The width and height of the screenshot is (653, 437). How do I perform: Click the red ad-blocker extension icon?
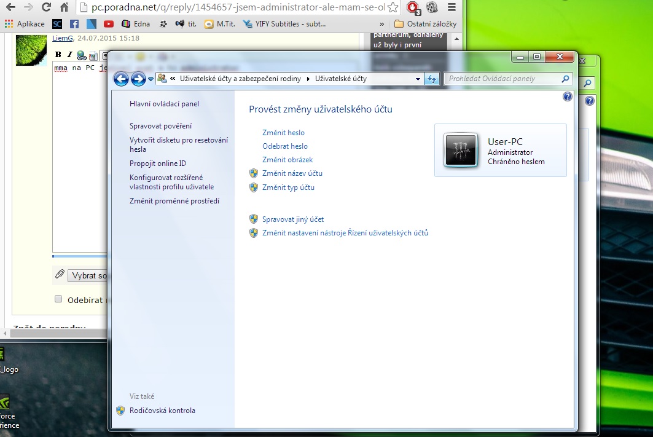[413, 7]
